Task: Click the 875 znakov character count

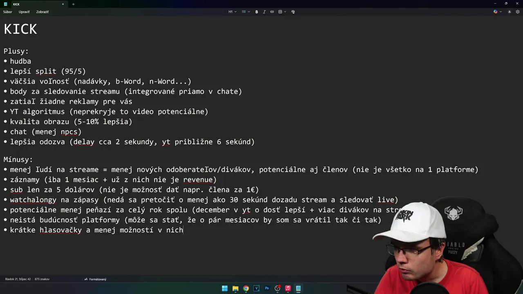Action: click(x=42, y=279)
